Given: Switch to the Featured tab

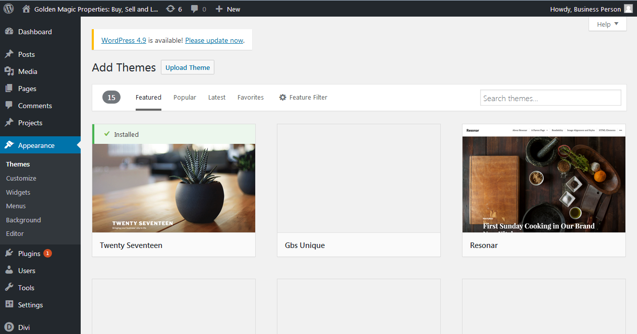Looking at the screenshot, I should (148, 98).
